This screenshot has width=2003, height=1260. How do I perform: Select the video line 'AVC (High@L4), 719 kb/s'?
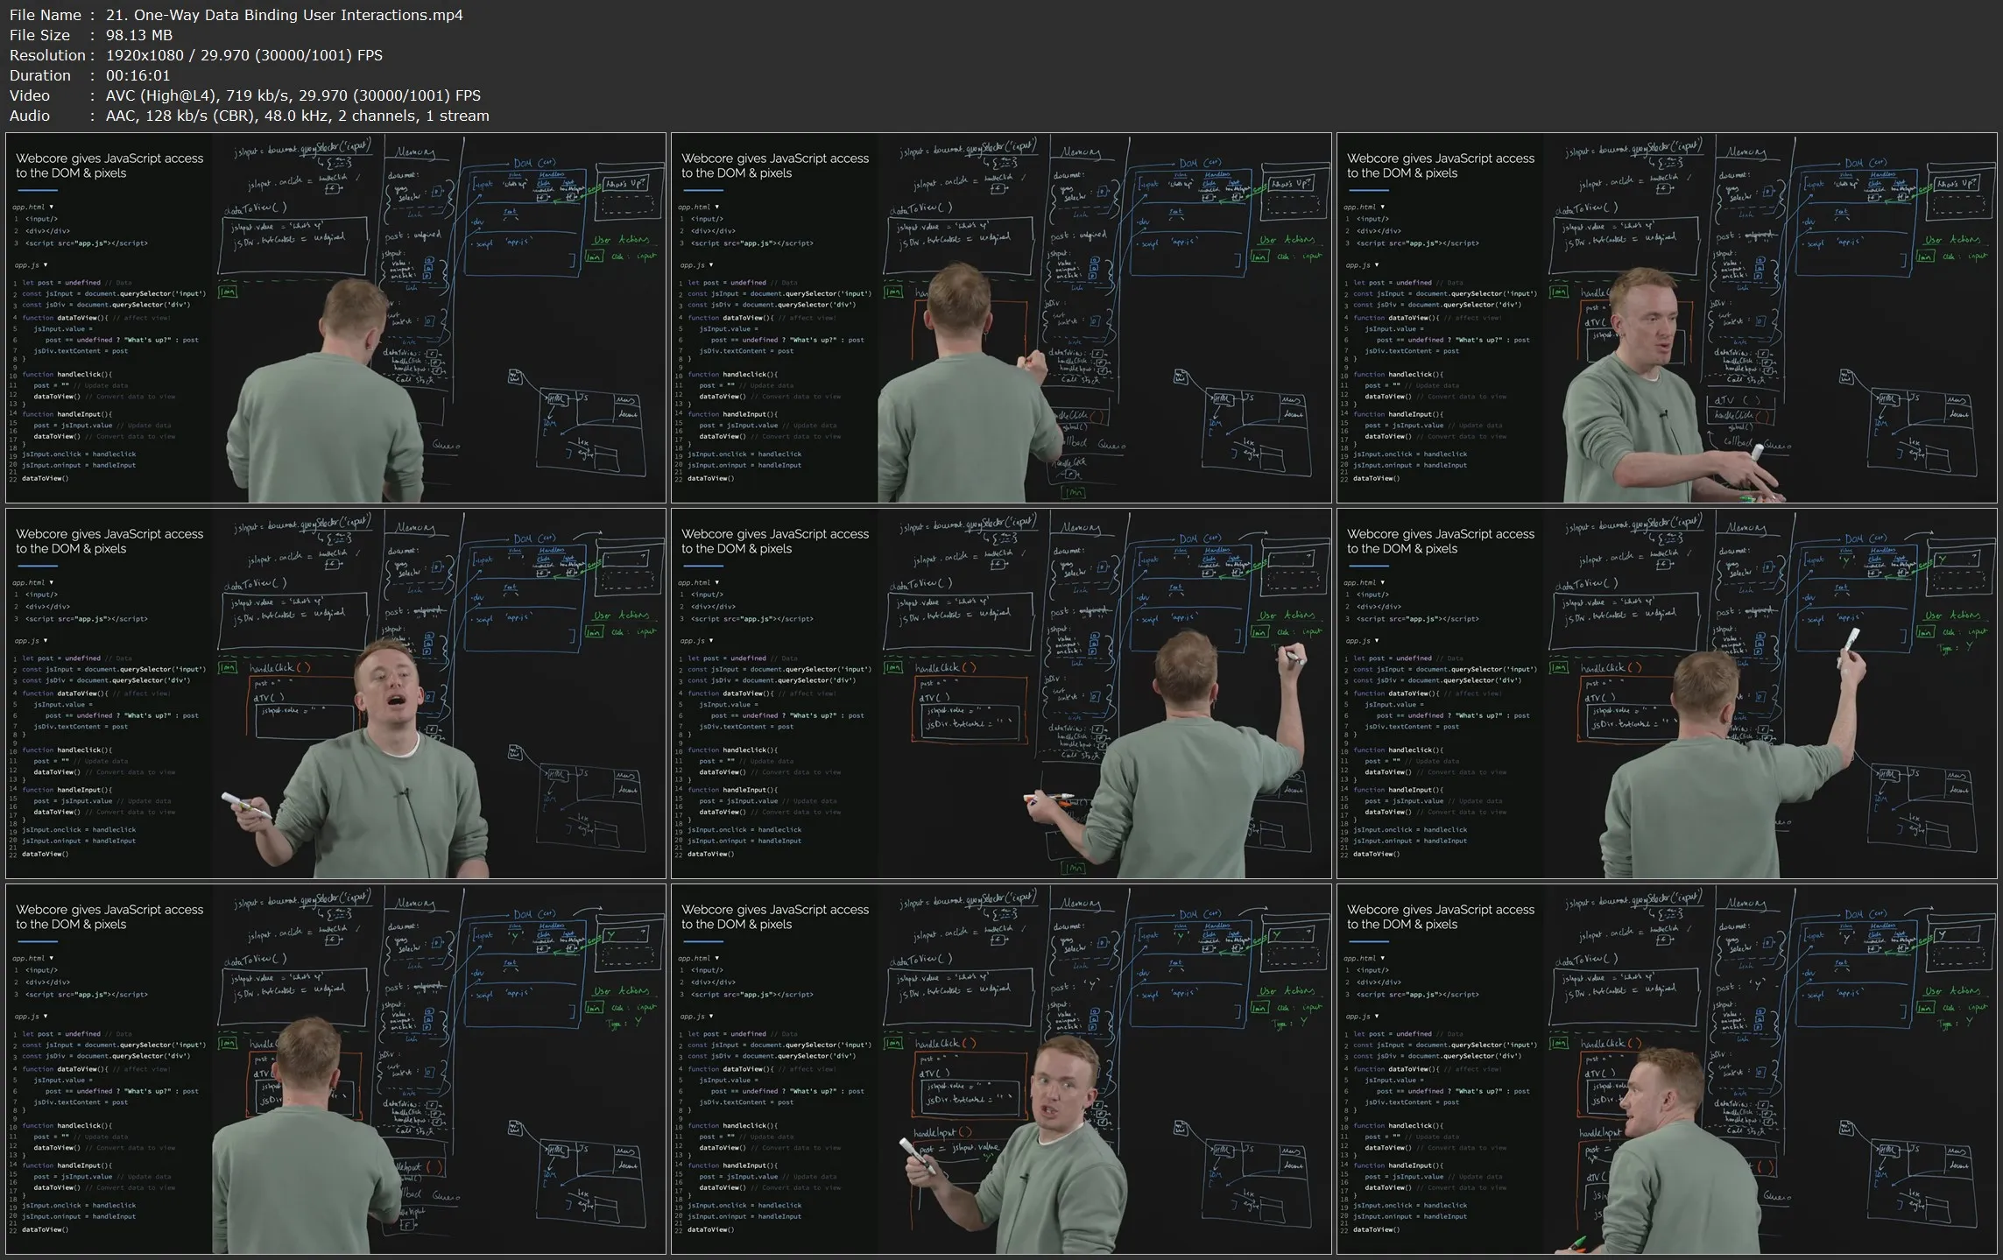click(198, 95)
